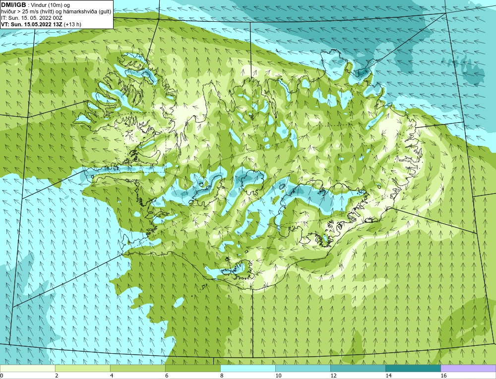The height and width of the screenshot is (379, 496).
Task: Click the 12–14 m/s teal legend swatch
Action: (358, 368)
